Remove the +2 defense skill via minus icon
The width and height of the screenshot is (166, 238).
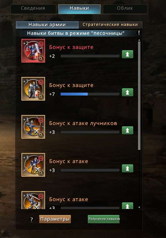[x=41, y=44]
